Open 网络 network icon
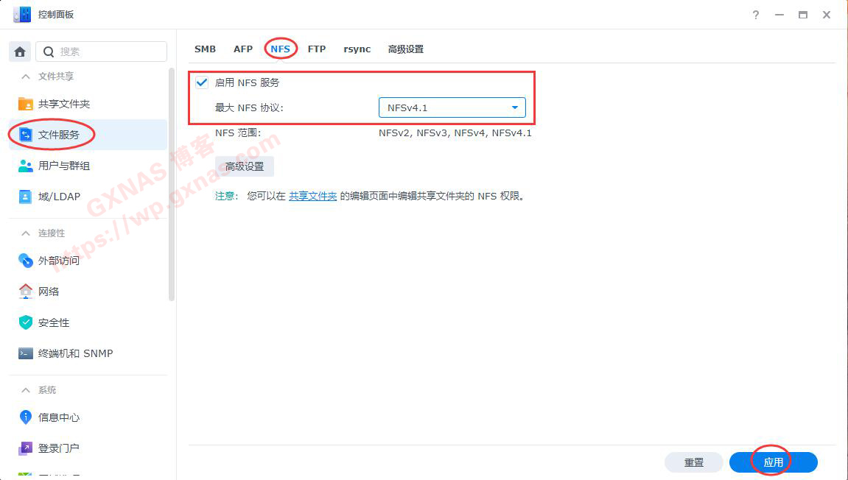Viewport: 848px width, 480px height. point(26,292)
